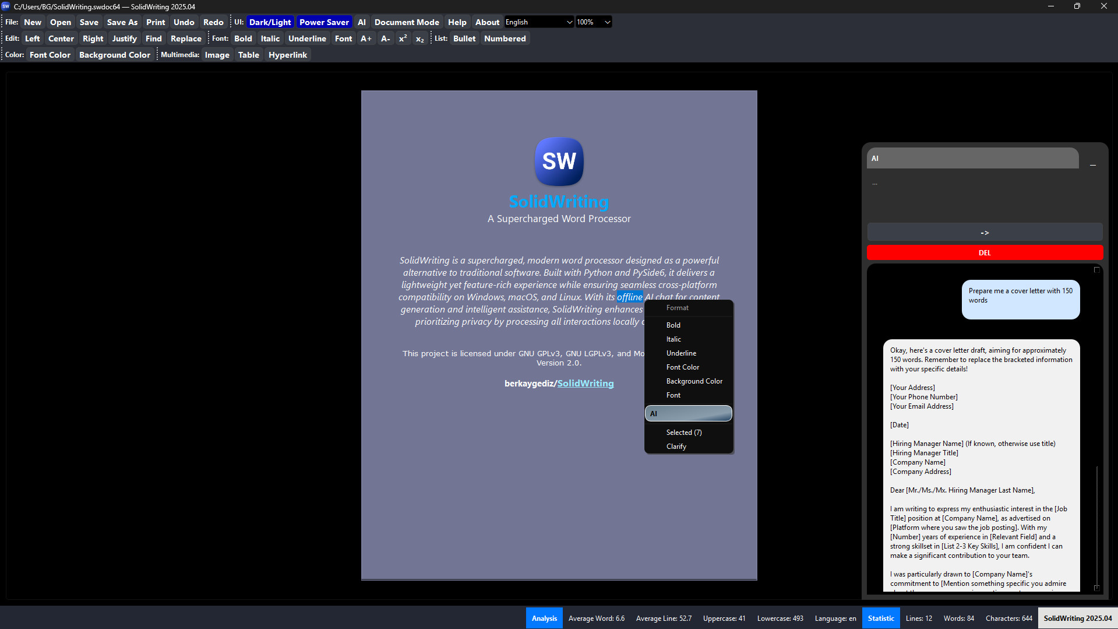Viewport: 1118px width, 629px height.
Task: Choose Save As in the File toolbar
Action: tap(122, 22)
